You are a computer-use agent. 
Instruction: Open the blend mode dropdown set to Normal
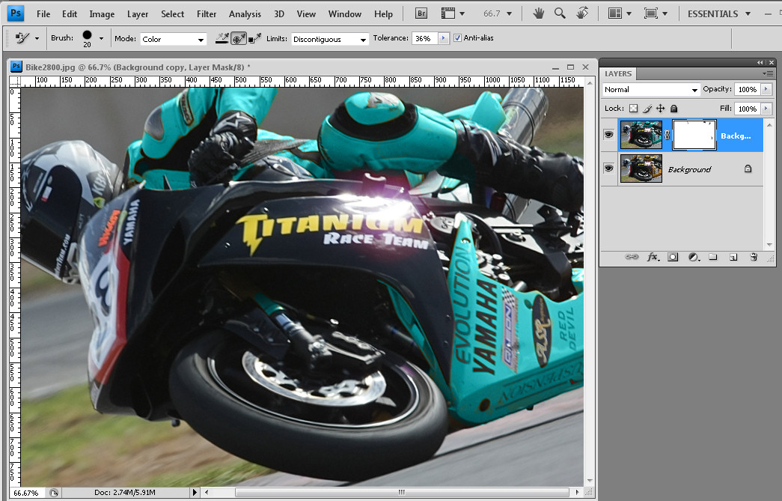[x=651, y=89]
